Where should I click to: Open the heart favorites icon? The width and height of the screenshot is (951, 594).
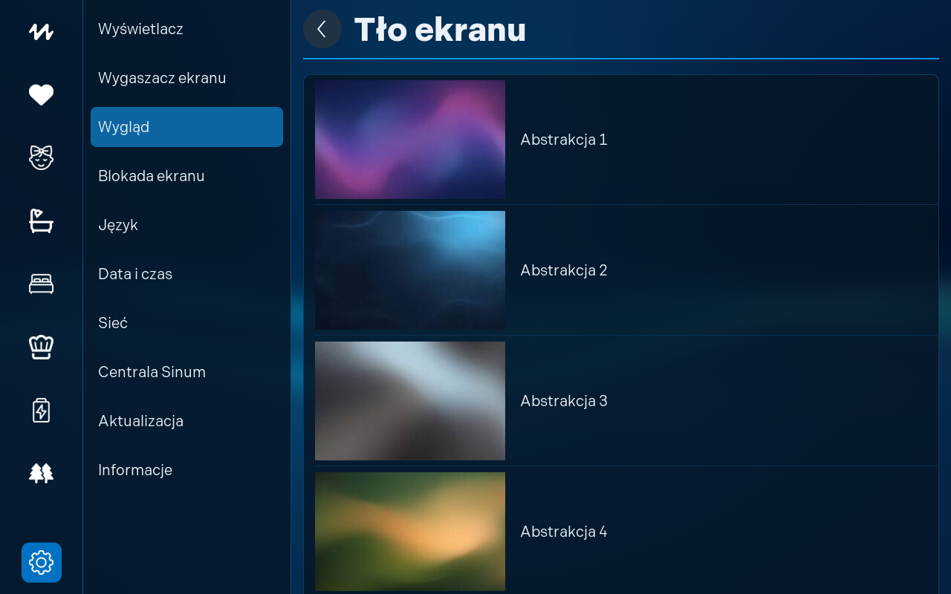(41, 95)
